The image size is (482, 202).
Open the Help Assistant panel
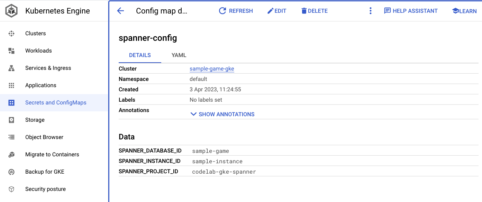[411, 11]
